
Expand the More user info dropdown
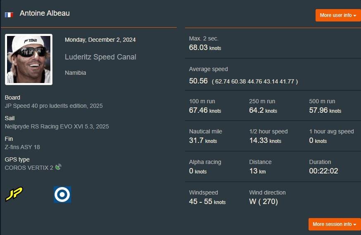tap(338, 15)
